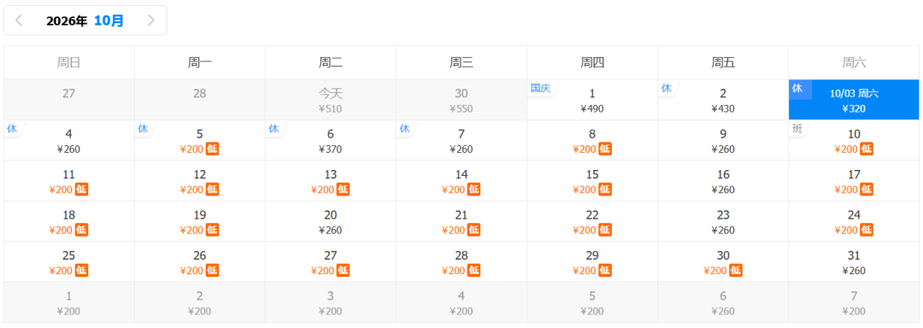923x328 pixels.
Task: Click the 周三 column header
Action: [x=461, y=62]
